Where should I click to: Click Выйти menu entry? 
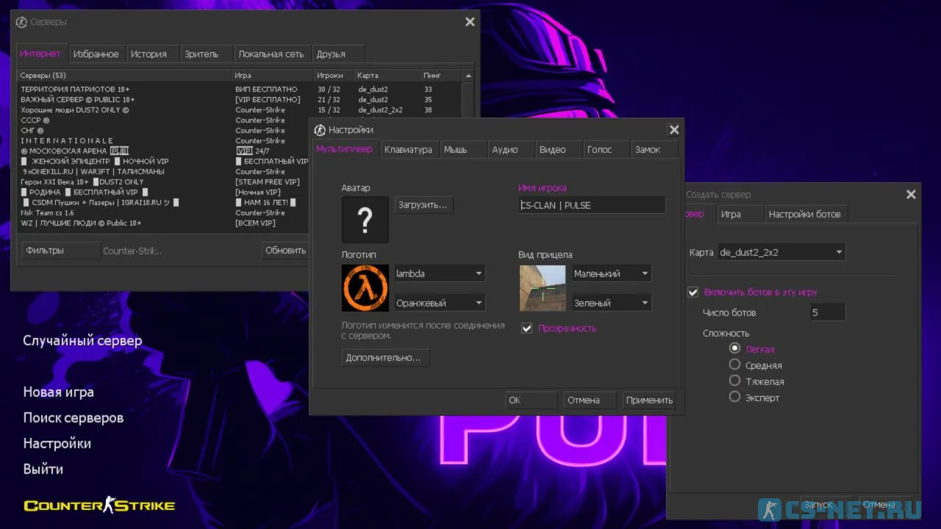click(x=43, y=469)
